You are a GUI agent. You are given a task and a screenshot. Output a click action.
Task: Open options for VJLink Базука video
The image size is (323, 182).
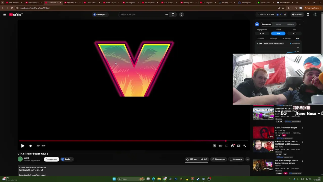tap(303, 128)
